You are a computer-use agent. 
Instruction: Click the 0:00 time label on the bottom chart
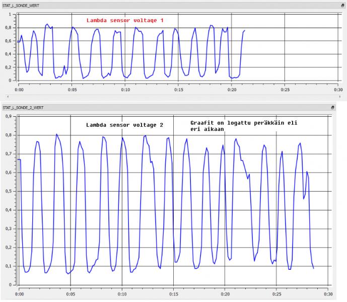click(19, 294)
